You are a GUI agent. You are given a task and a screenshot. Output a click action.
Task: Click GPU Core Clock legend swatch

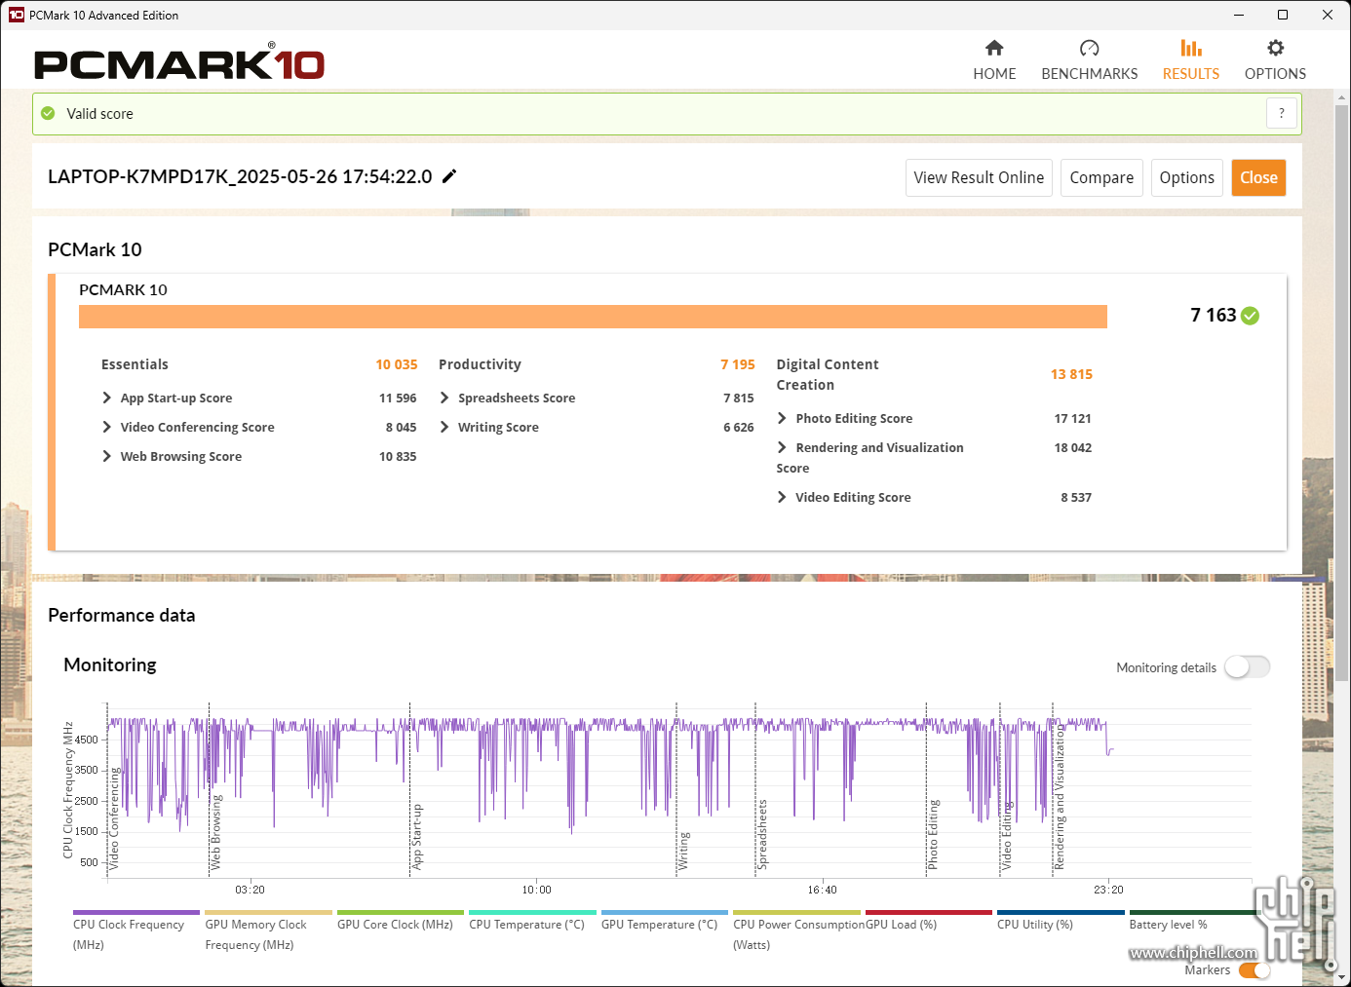[x=401, y=913]
